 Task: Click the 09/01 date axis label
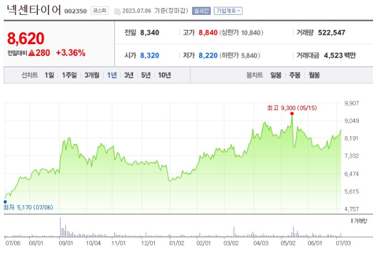(x=66, y=243)
